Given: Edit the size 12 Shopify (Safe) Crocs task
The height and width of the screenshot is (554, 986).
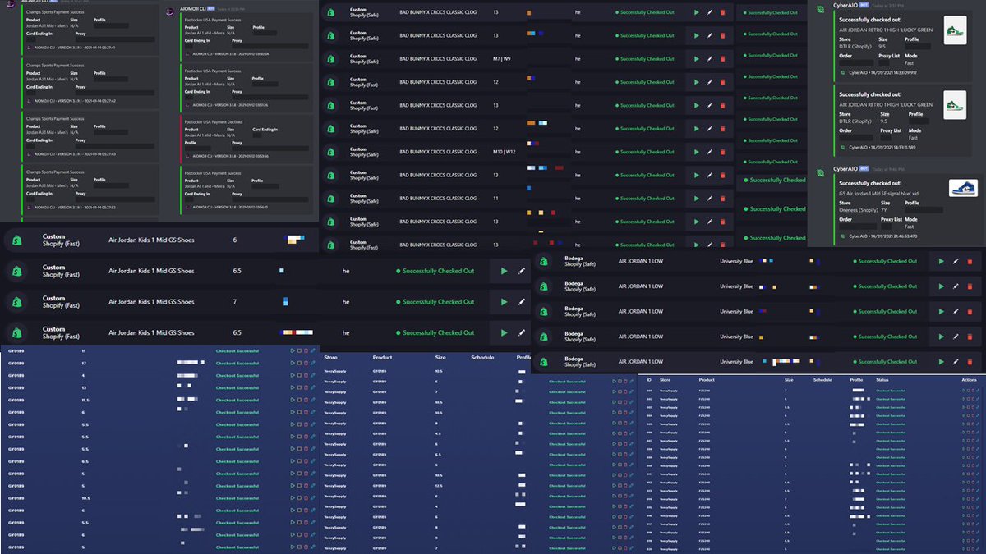Looking at the screenshot, I should click(x=710, y=129).
